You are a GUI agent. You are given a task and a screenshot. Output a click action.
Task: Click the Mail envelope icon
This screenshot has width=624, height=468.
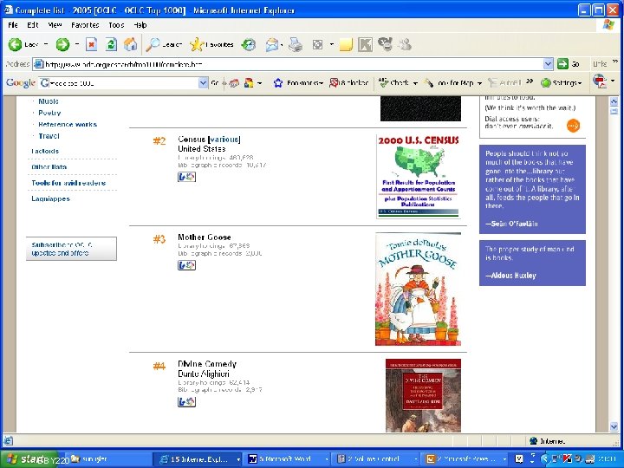click(272, 44)
